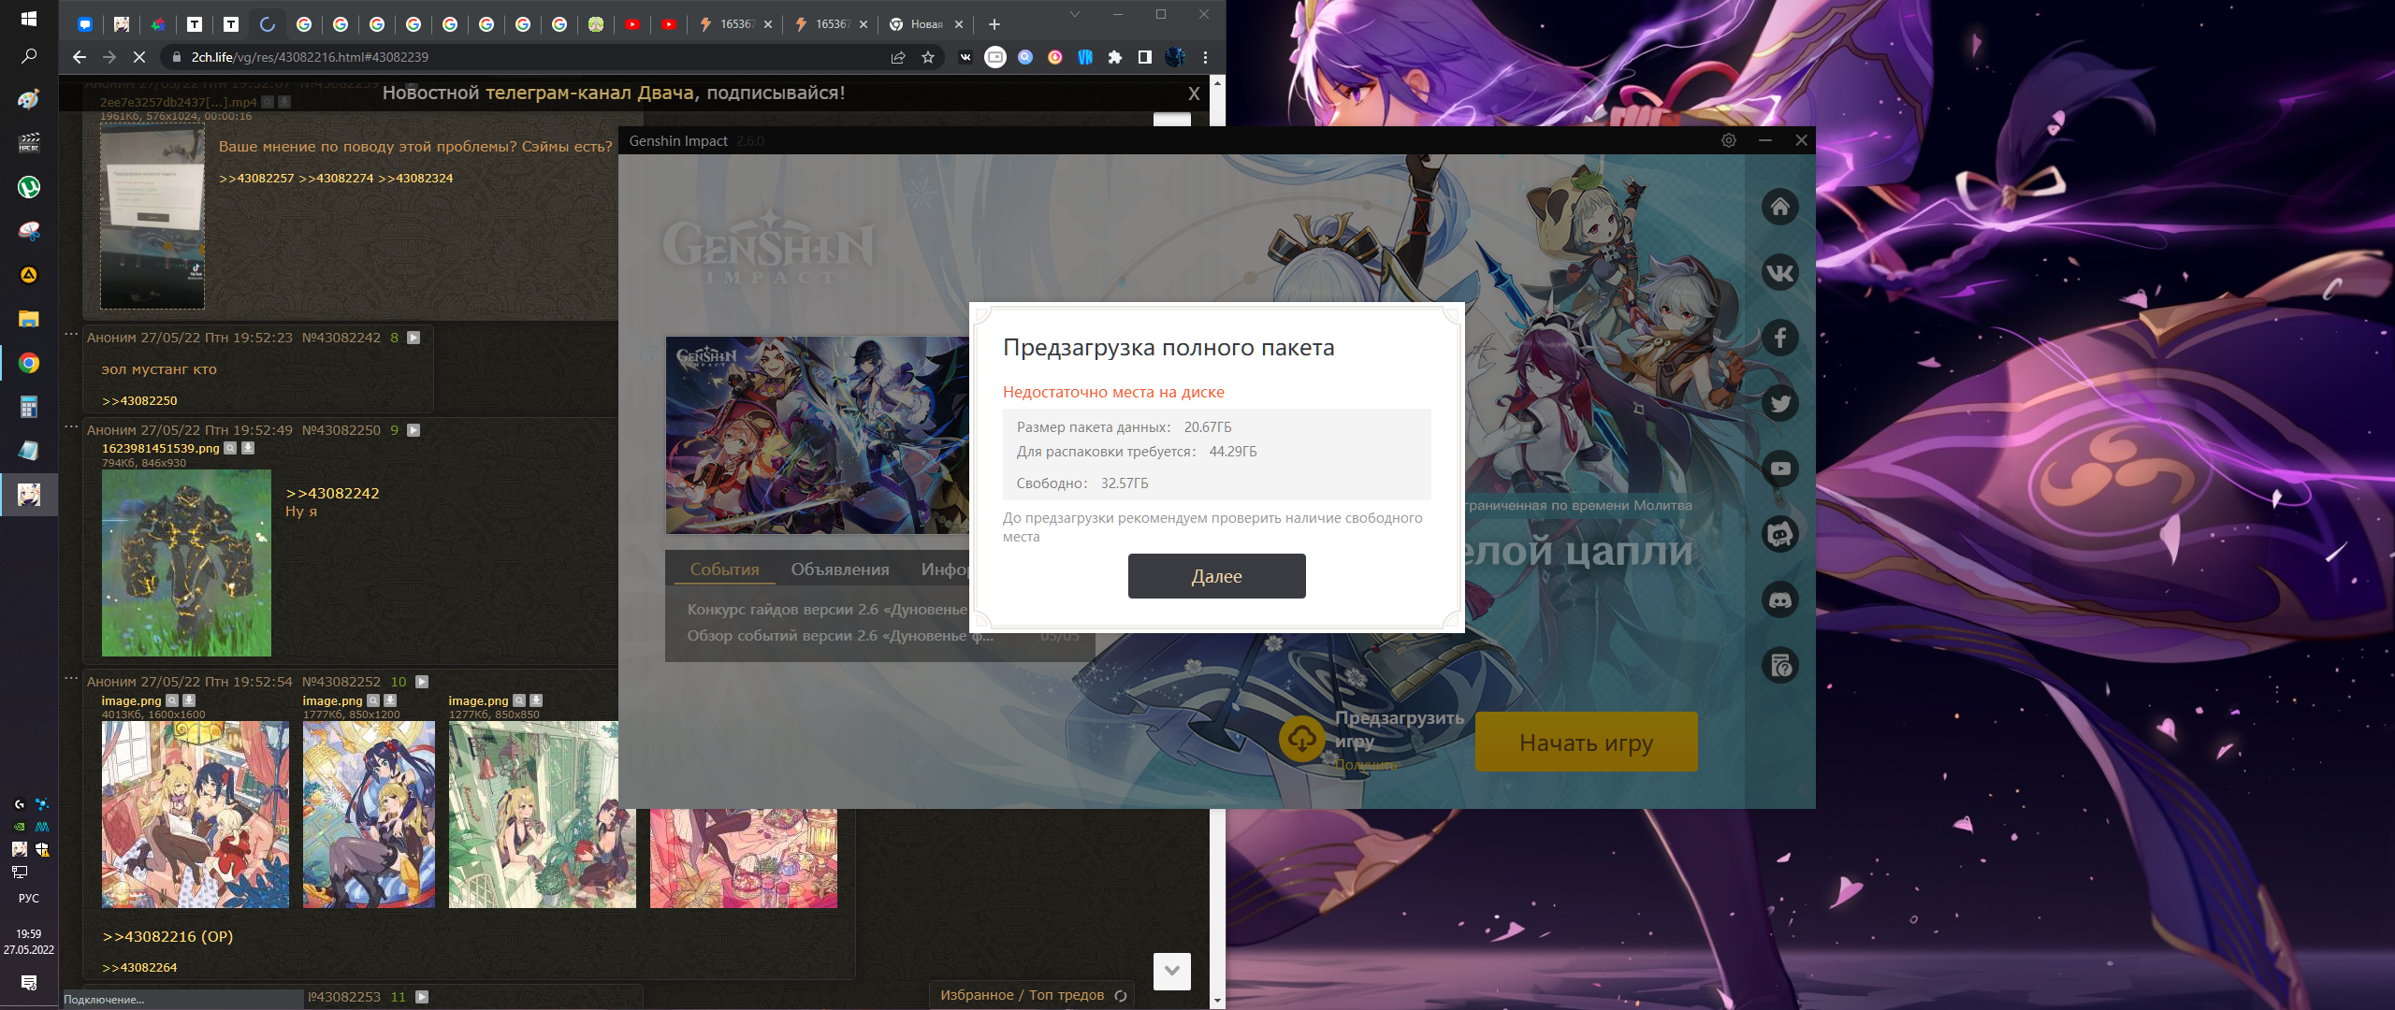The width and height of the screenshot is (2395, 1010).
Task: Bookmark page with star icon
Action: (x=928, y=57)
